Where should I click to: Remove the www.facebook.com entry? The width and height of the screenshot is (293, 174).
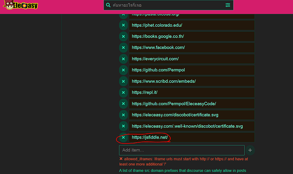coord(123,47)
